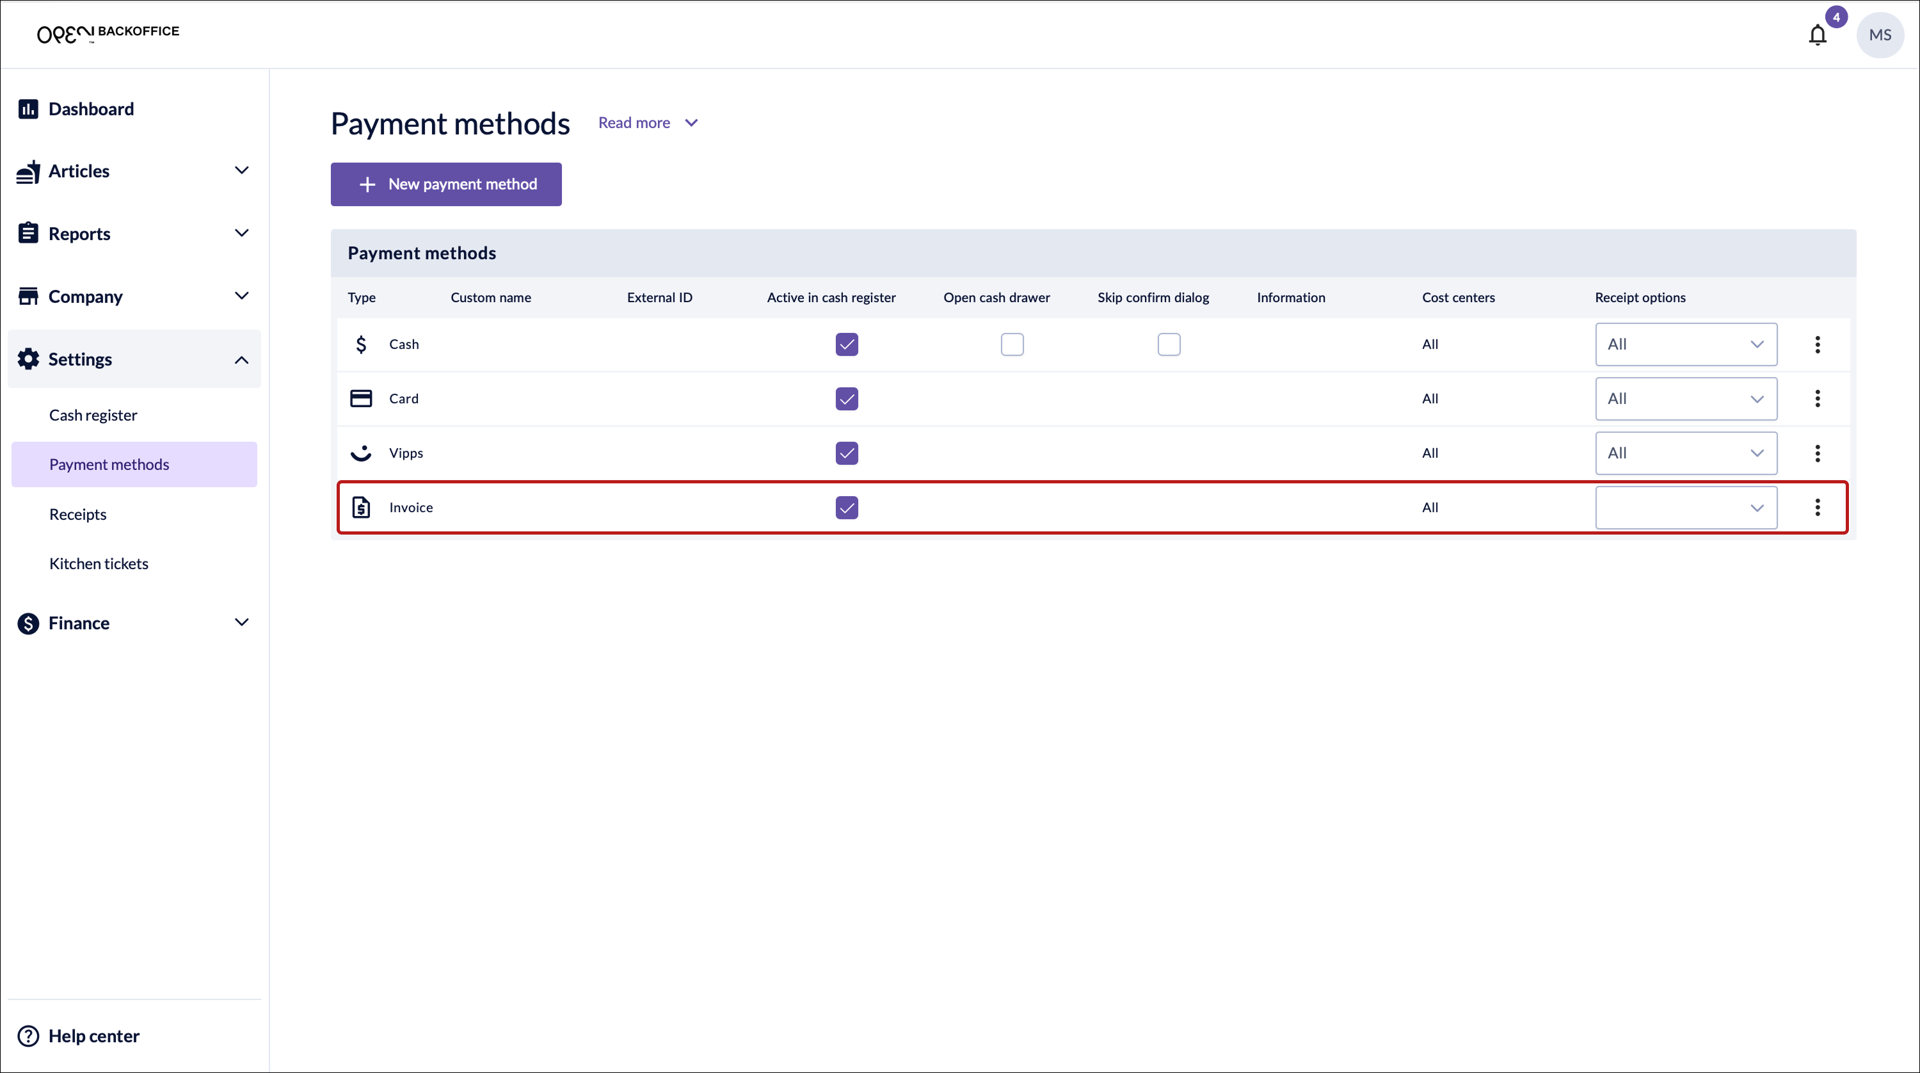The image size is (1920, 1073).
Task: Enable Open cash drawer for Cash
Action: 1011,344
